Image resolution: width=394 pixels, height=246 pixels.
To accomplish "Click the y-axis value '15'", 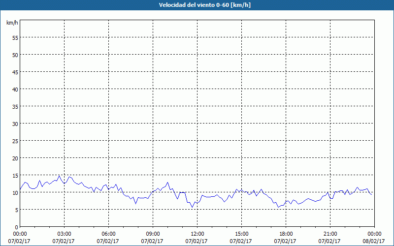I will coord(15,176).
